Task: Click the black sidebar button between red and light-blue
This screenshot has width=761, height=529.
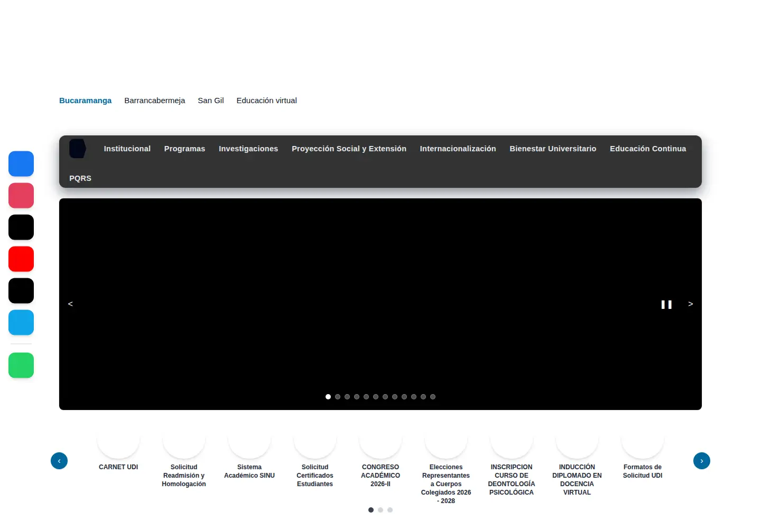Action: tap(21, 291)
